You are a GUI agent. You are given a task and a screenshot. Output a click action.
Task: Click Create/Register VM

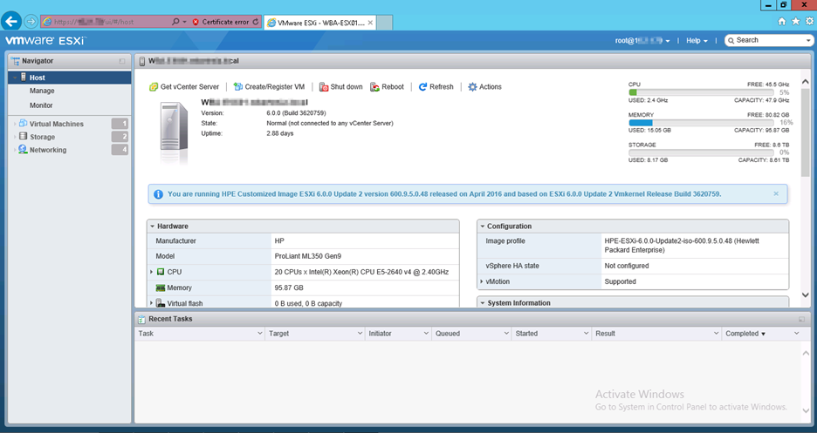pyautogui.click(x=269, y=87)
